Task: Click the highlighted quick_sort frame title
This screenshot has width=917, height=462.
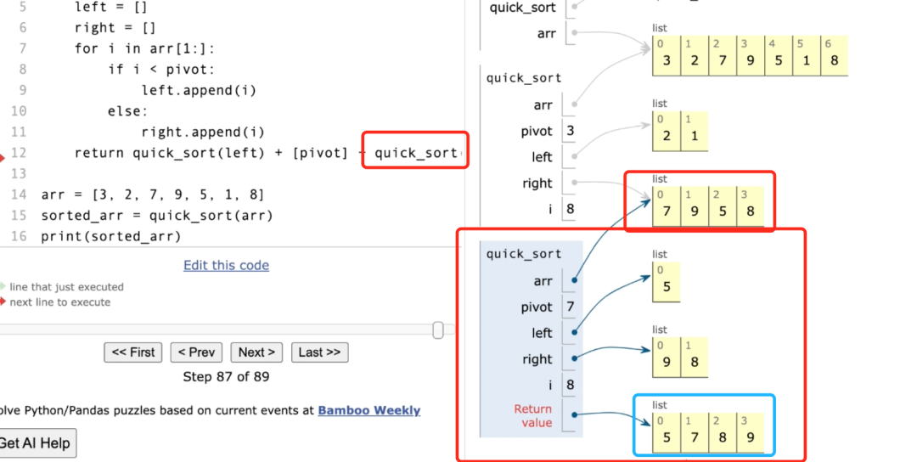Action: [x=523, y=254]
